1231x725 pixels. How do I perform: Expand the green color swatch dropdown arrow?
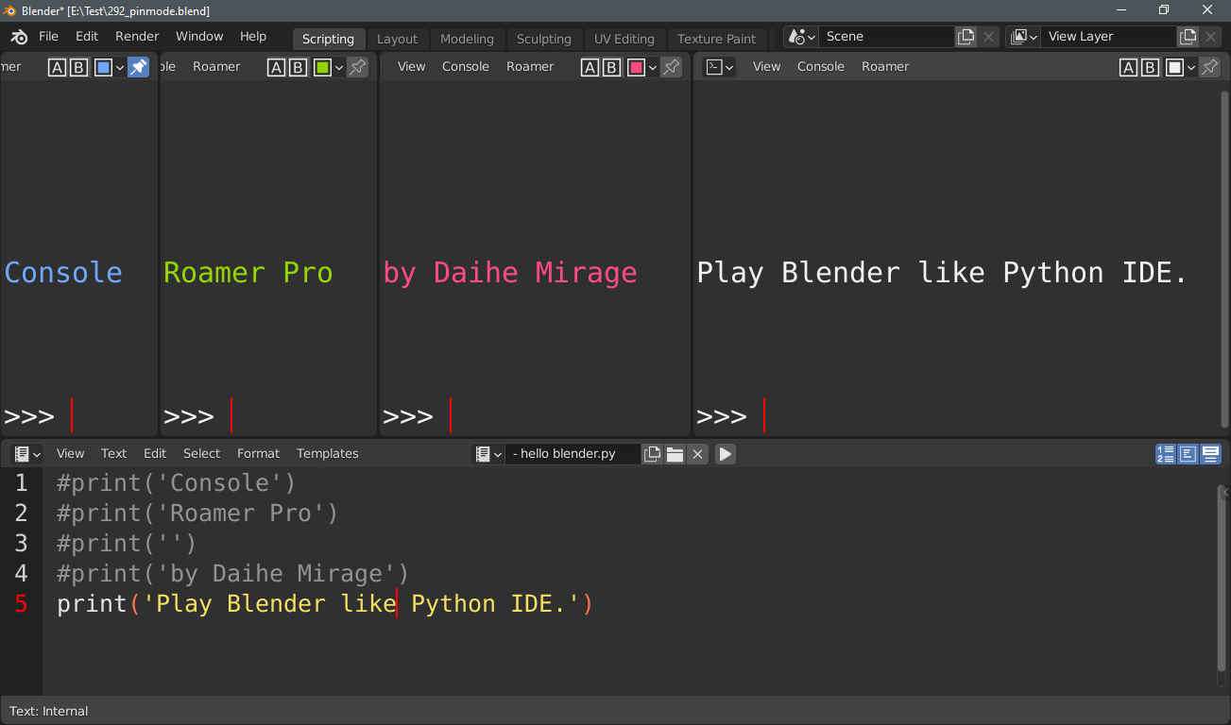click(339, 68)
